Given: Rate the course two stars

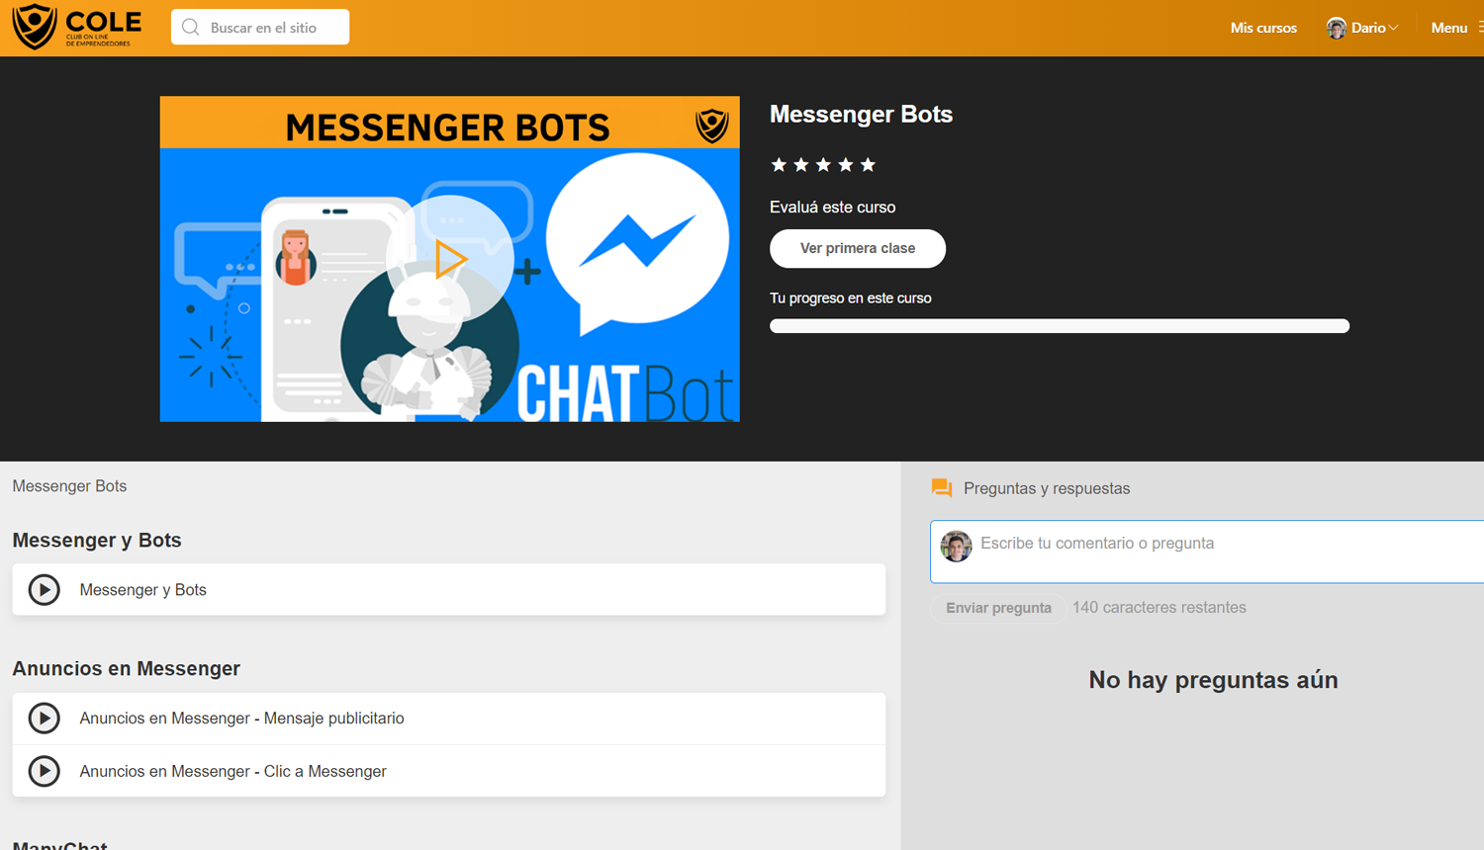Looking at the screenshot, I should click(x=801, y=165).
